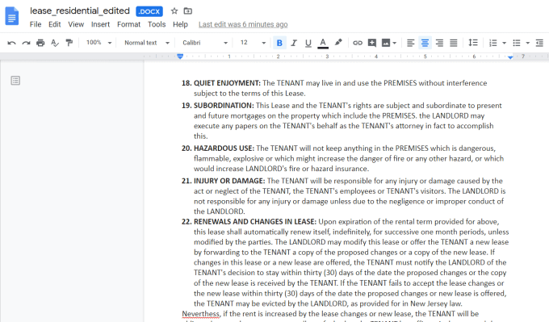This screenshot has height=322, width=549.
Task: Toggle bold formatting
Action: point(279,43)
